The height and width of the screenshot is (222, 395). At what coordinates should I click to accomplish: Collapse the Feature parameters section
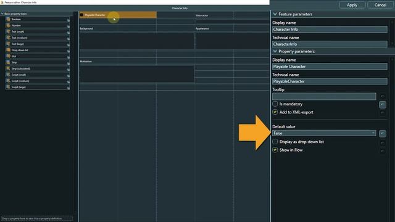(x=275, y=14)
